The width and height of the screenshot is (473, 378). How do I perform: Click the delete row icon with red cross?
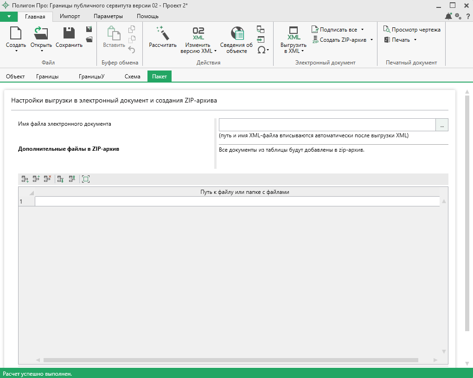pos(47,179)
